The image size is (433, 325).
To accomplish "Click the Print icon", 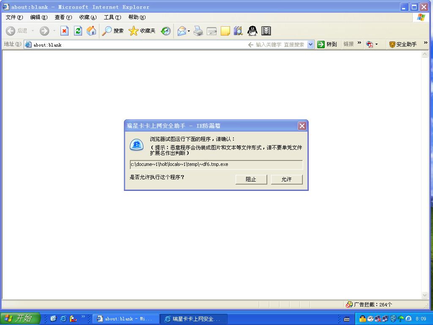I will point(198,30).
